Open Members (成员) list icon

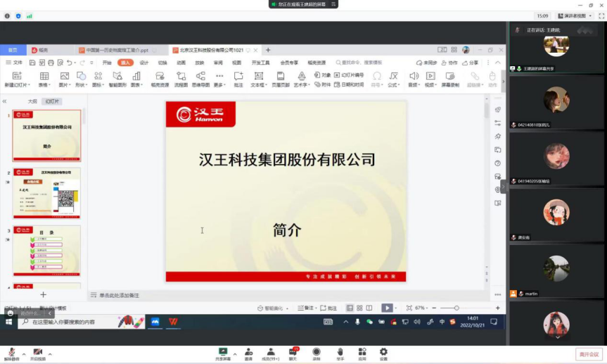tap(271, 351)
